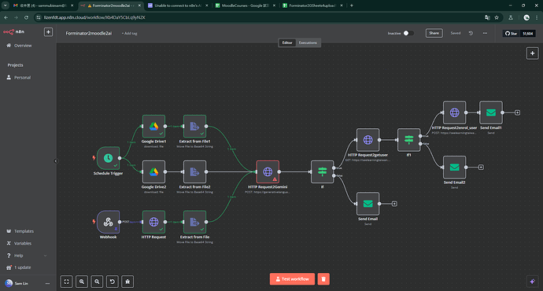Open the Google Drive1 node
Screen dimensions: 543x291
pos(153,127)
